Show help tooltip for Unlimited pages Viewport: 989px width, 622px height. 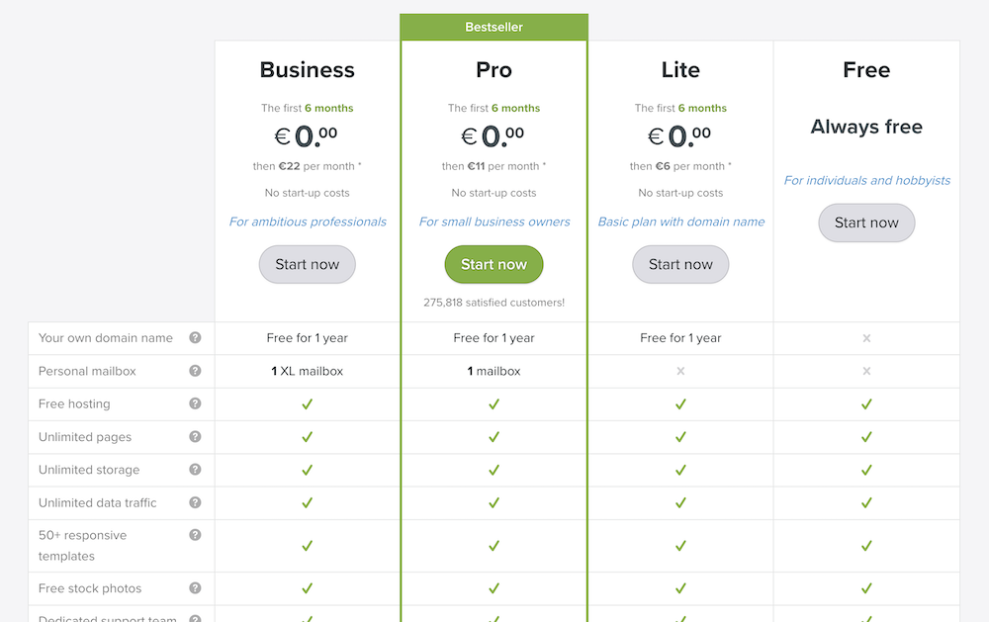click(x=195, y=436)
